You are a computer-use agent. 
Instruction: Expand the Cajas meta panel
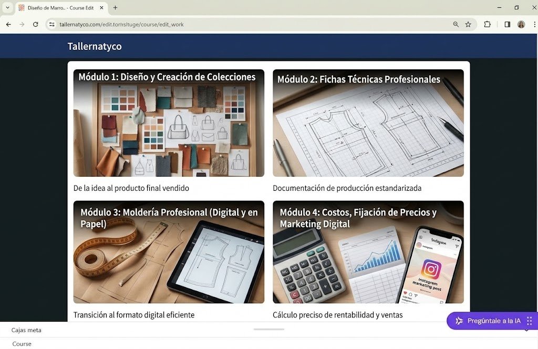tap(268, 330)
